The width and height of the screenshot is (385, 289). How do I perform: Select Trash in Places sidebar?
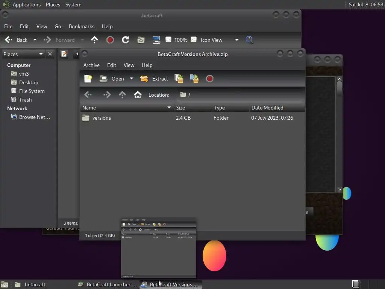[x=21, y=99]
